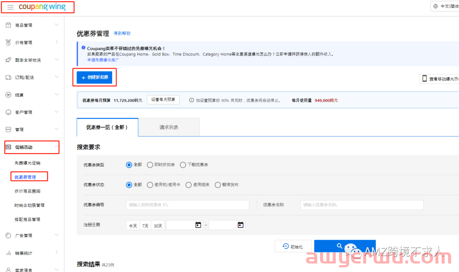The width and height of the screenshot is (459, 272).
Task: Click the 设置每月预算 button
Action: coord(163,100)
